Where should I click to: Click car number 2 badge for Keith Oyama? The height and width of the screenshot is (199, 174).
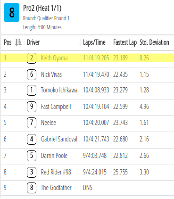(32, 58)
